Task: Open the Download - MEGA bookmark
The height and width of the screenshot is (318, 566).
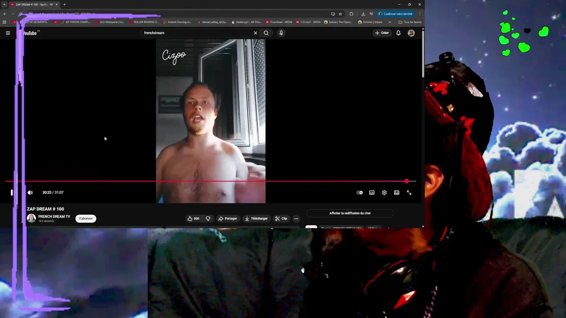Action: click(279, 22)
